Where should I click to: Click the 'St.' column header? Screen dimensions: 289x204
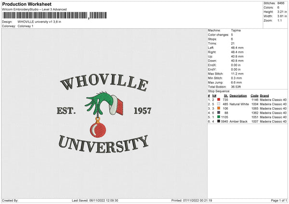[226, 96]
